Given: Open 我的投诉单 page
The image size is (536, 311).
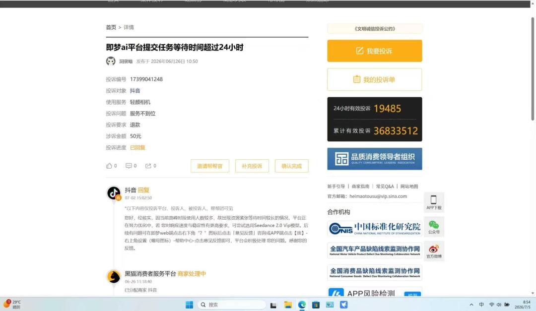Looking at the screenshot, I should point(374,79).
